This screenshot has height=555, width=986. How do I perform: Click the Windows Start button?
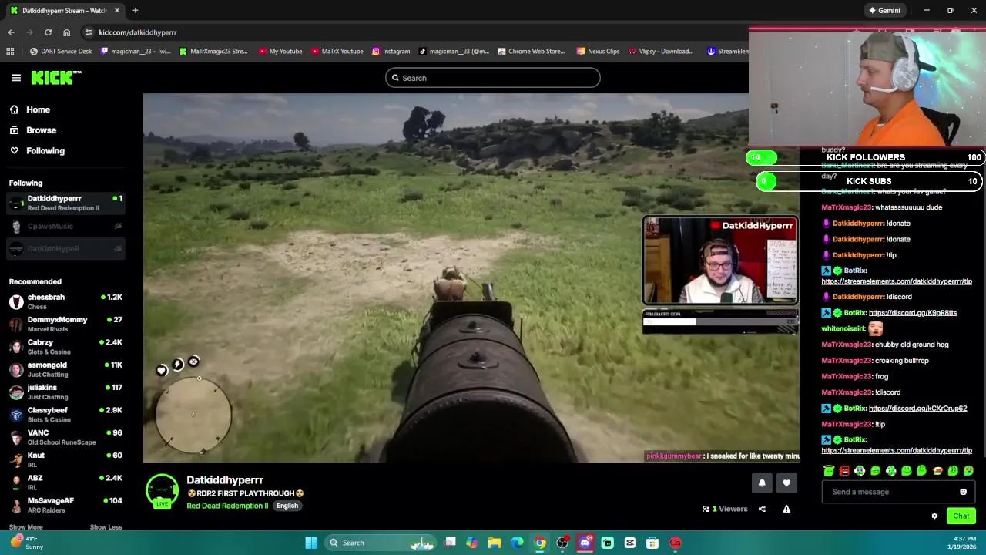(x=311, y=543)
